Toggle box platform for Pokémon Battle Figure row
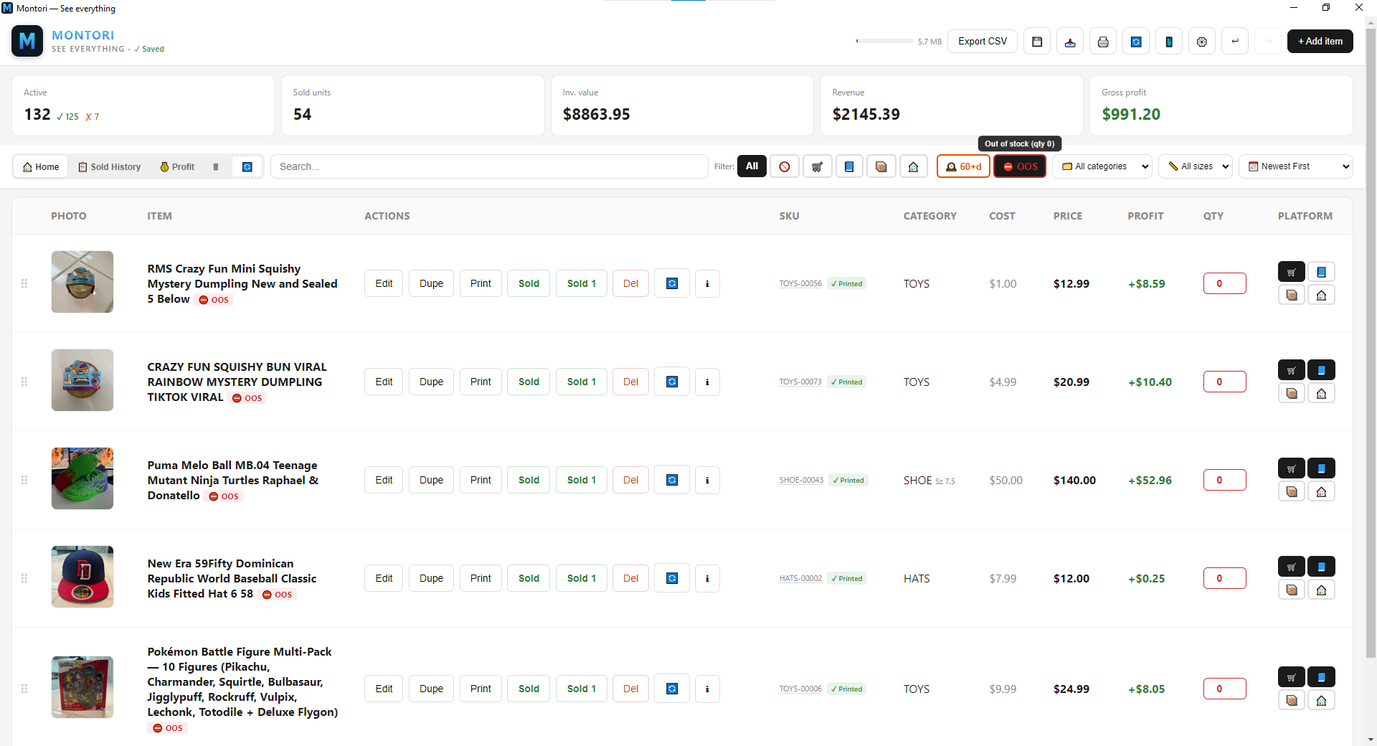 coord(1292,700)
